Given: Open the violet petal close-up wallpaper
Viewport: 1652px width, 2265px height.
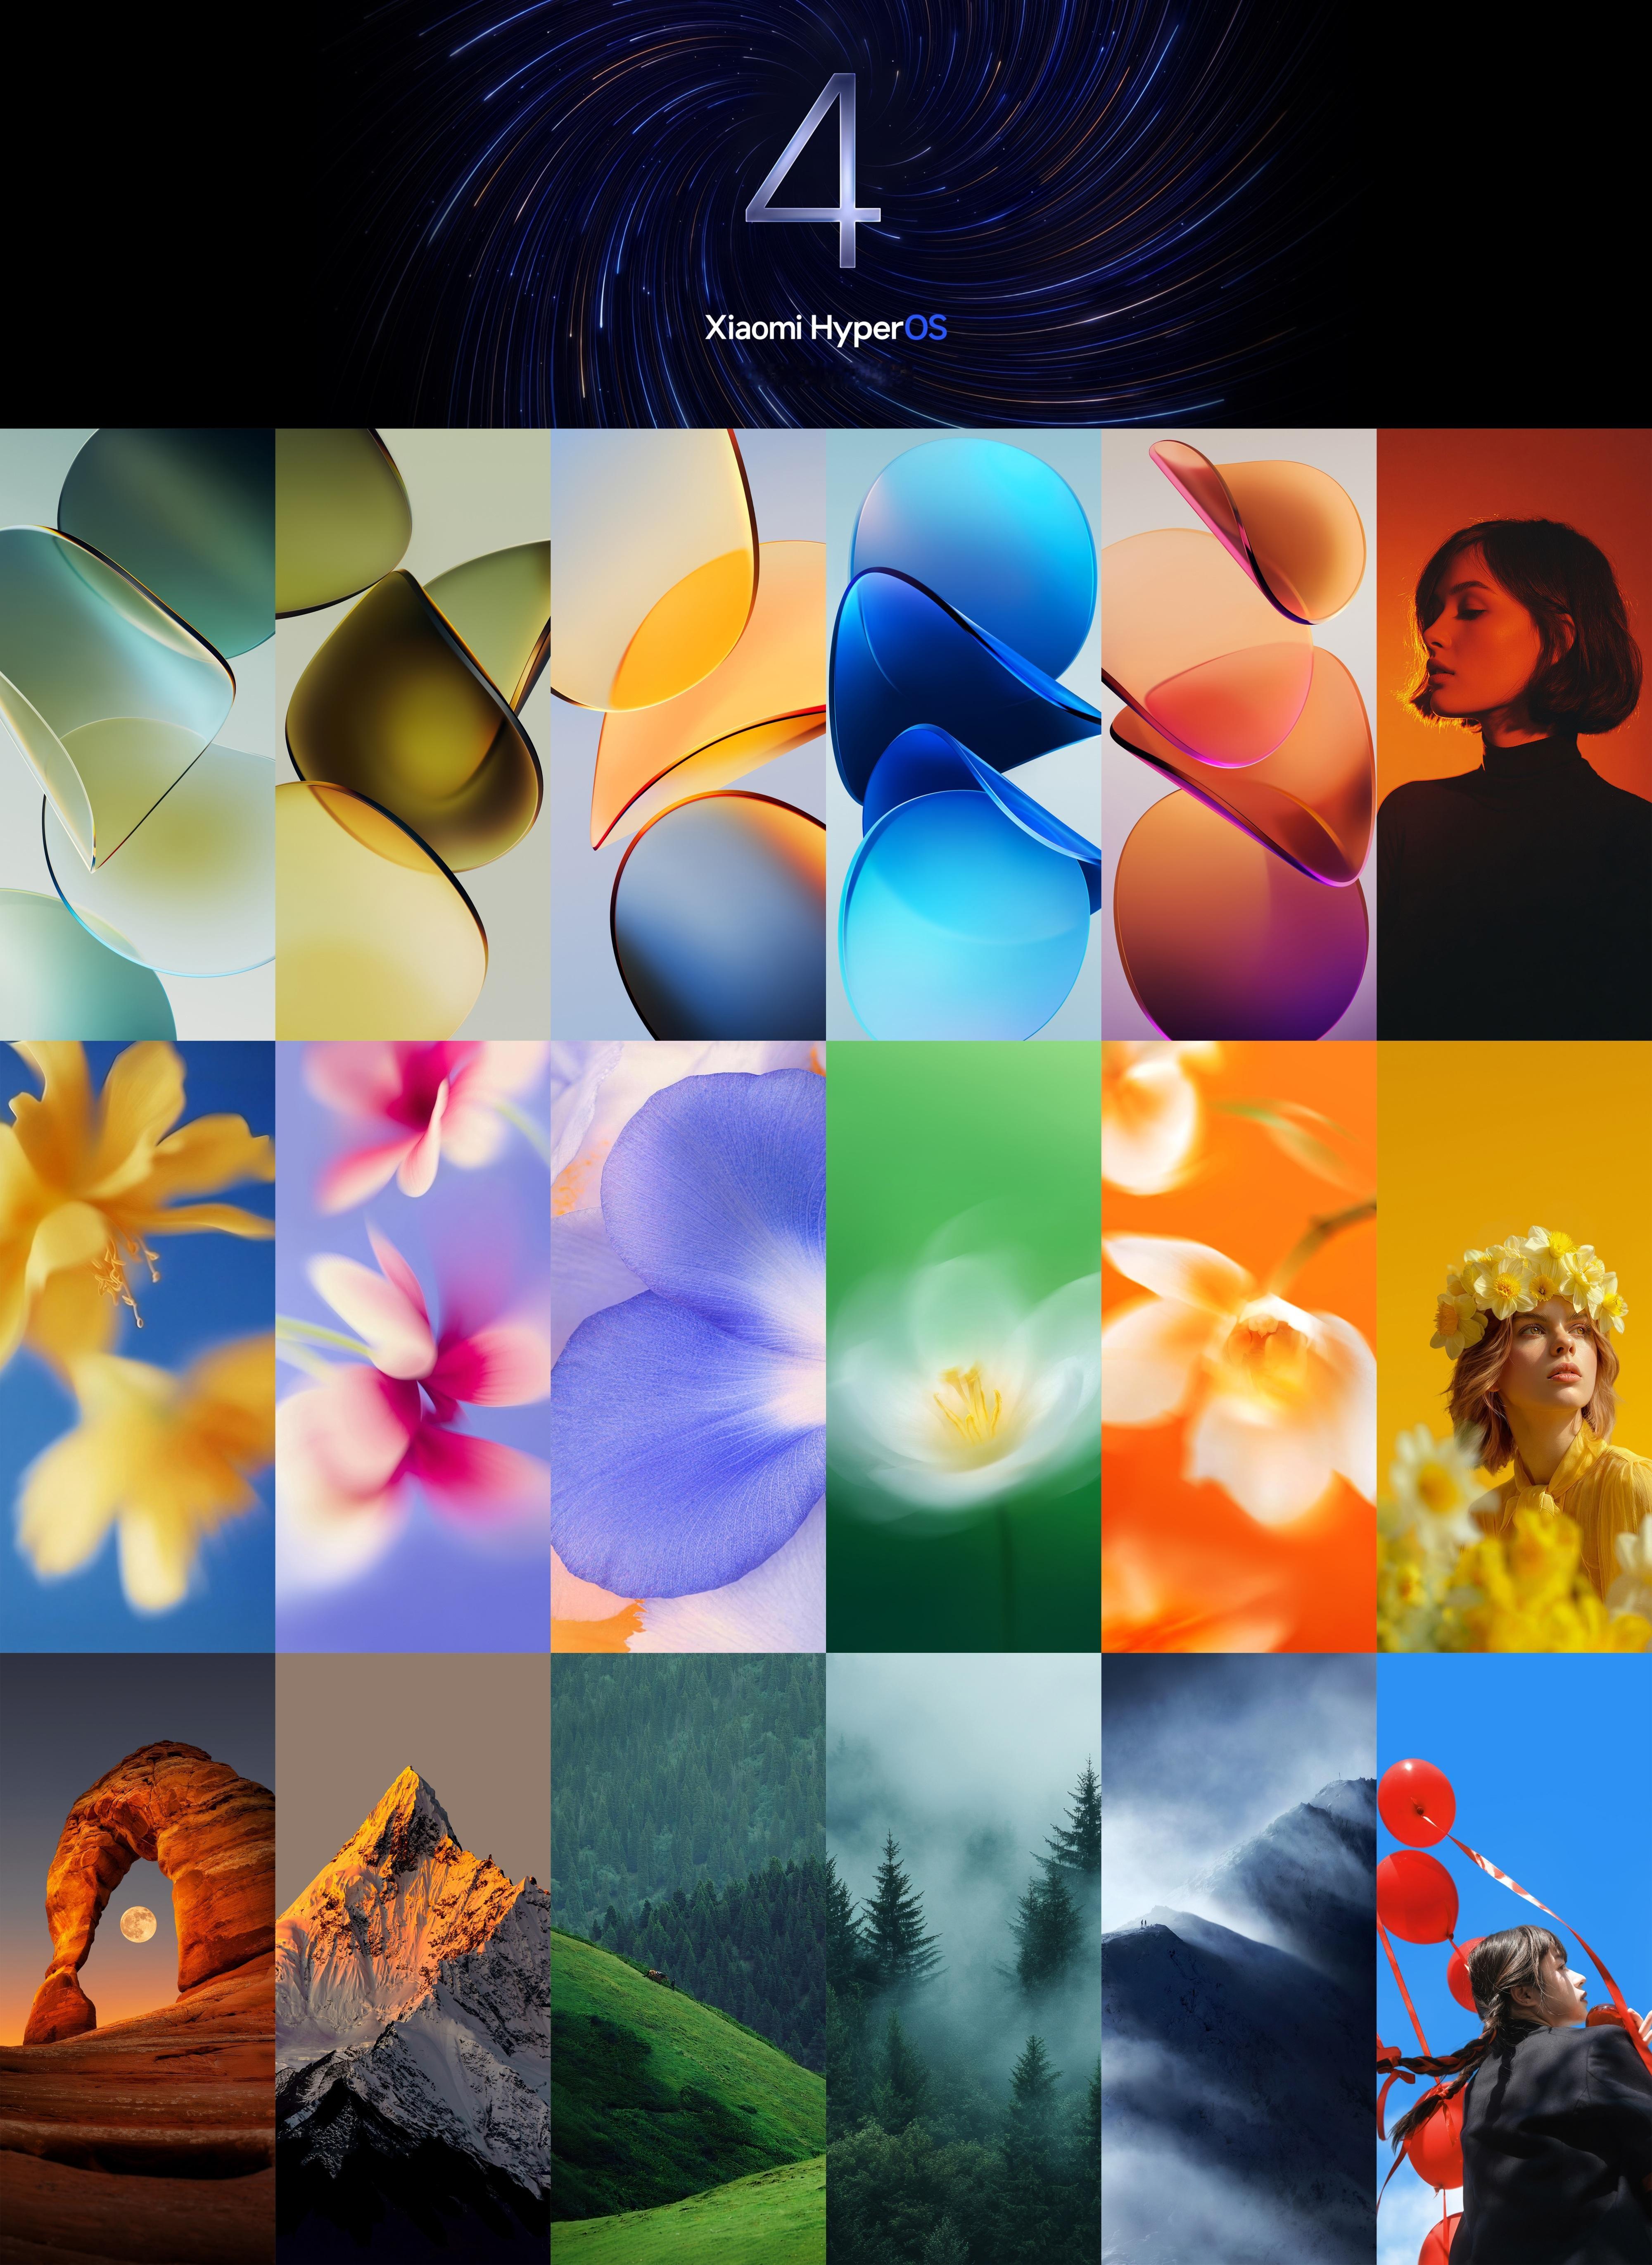Looking at the screenshot, I should click(x=688, y=1347).
